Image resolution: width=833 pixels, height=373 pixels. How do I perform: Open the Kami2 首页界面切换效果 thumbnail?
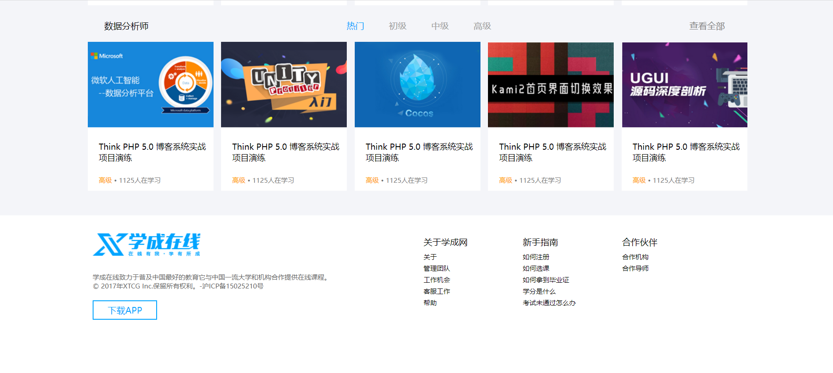pyautogui.click(x=551, y=85)
